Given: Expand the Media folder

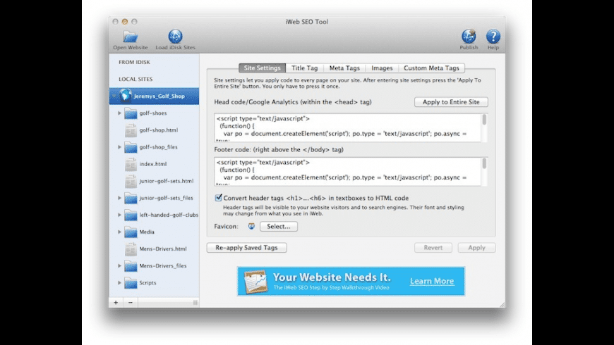Looking at the screenshot, I should pos(119,232).
